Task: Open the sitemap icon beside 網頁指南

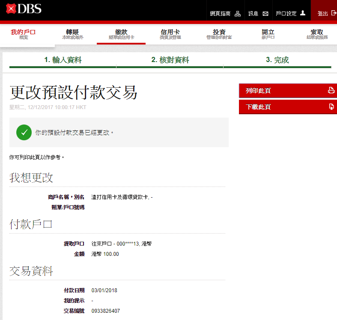Action: tap(238, 14)
